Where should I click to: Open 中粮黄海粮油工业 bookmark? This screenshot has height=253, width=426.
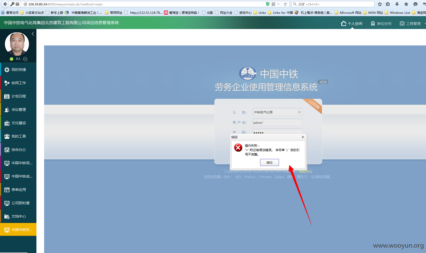(84, 13)
